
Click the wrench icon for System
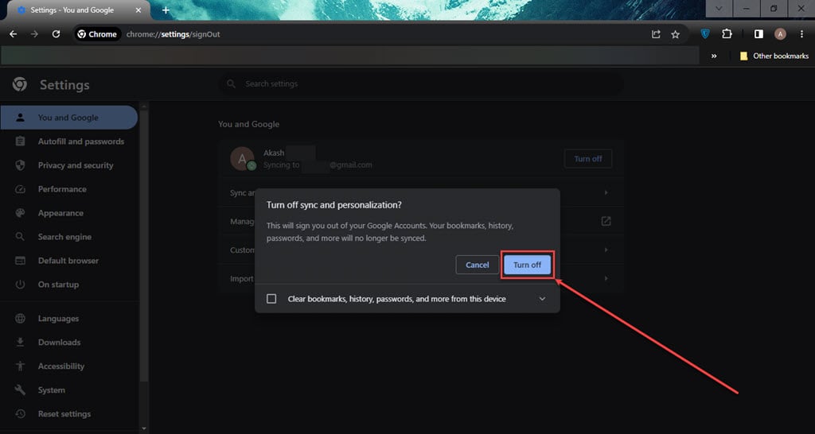coord(20,389)
